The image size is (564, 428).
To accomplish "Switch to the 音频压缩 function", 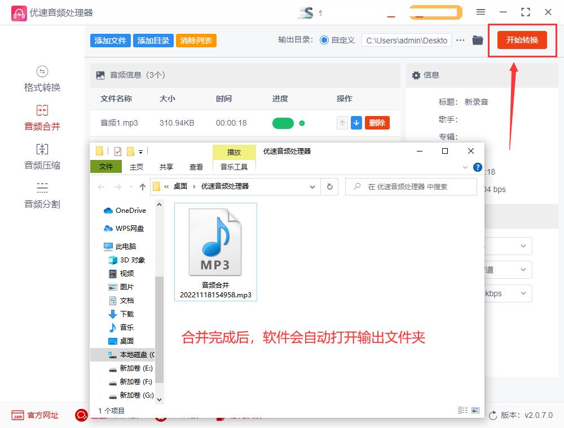I will (x=42, y=157).
